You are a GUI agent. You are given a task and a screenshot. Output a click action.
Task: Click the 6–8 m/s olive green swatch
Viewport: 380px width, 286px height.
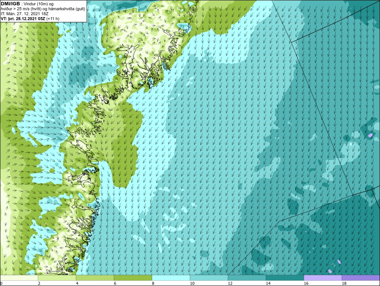[x=133, y=278]
